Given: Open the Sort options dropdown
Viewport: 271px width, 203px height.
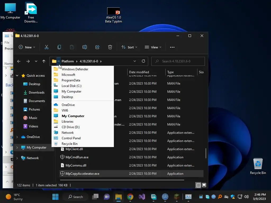Looking at the screenshot, I should tap(129, 47).
